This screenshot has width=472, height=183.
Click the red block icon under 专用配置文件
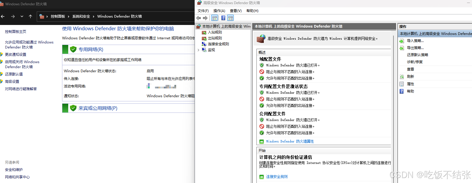(x=262, y=99)
